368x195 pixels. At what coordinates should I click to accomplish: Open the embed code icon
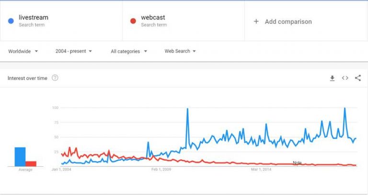click(x=345, y=78)
